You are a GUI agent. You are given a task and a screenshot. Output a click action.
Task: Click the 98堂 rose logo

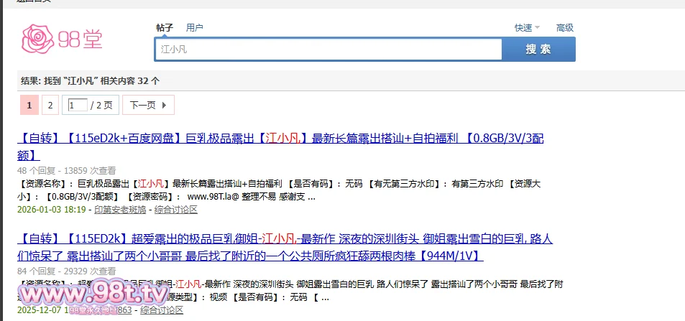click(39, 39)
